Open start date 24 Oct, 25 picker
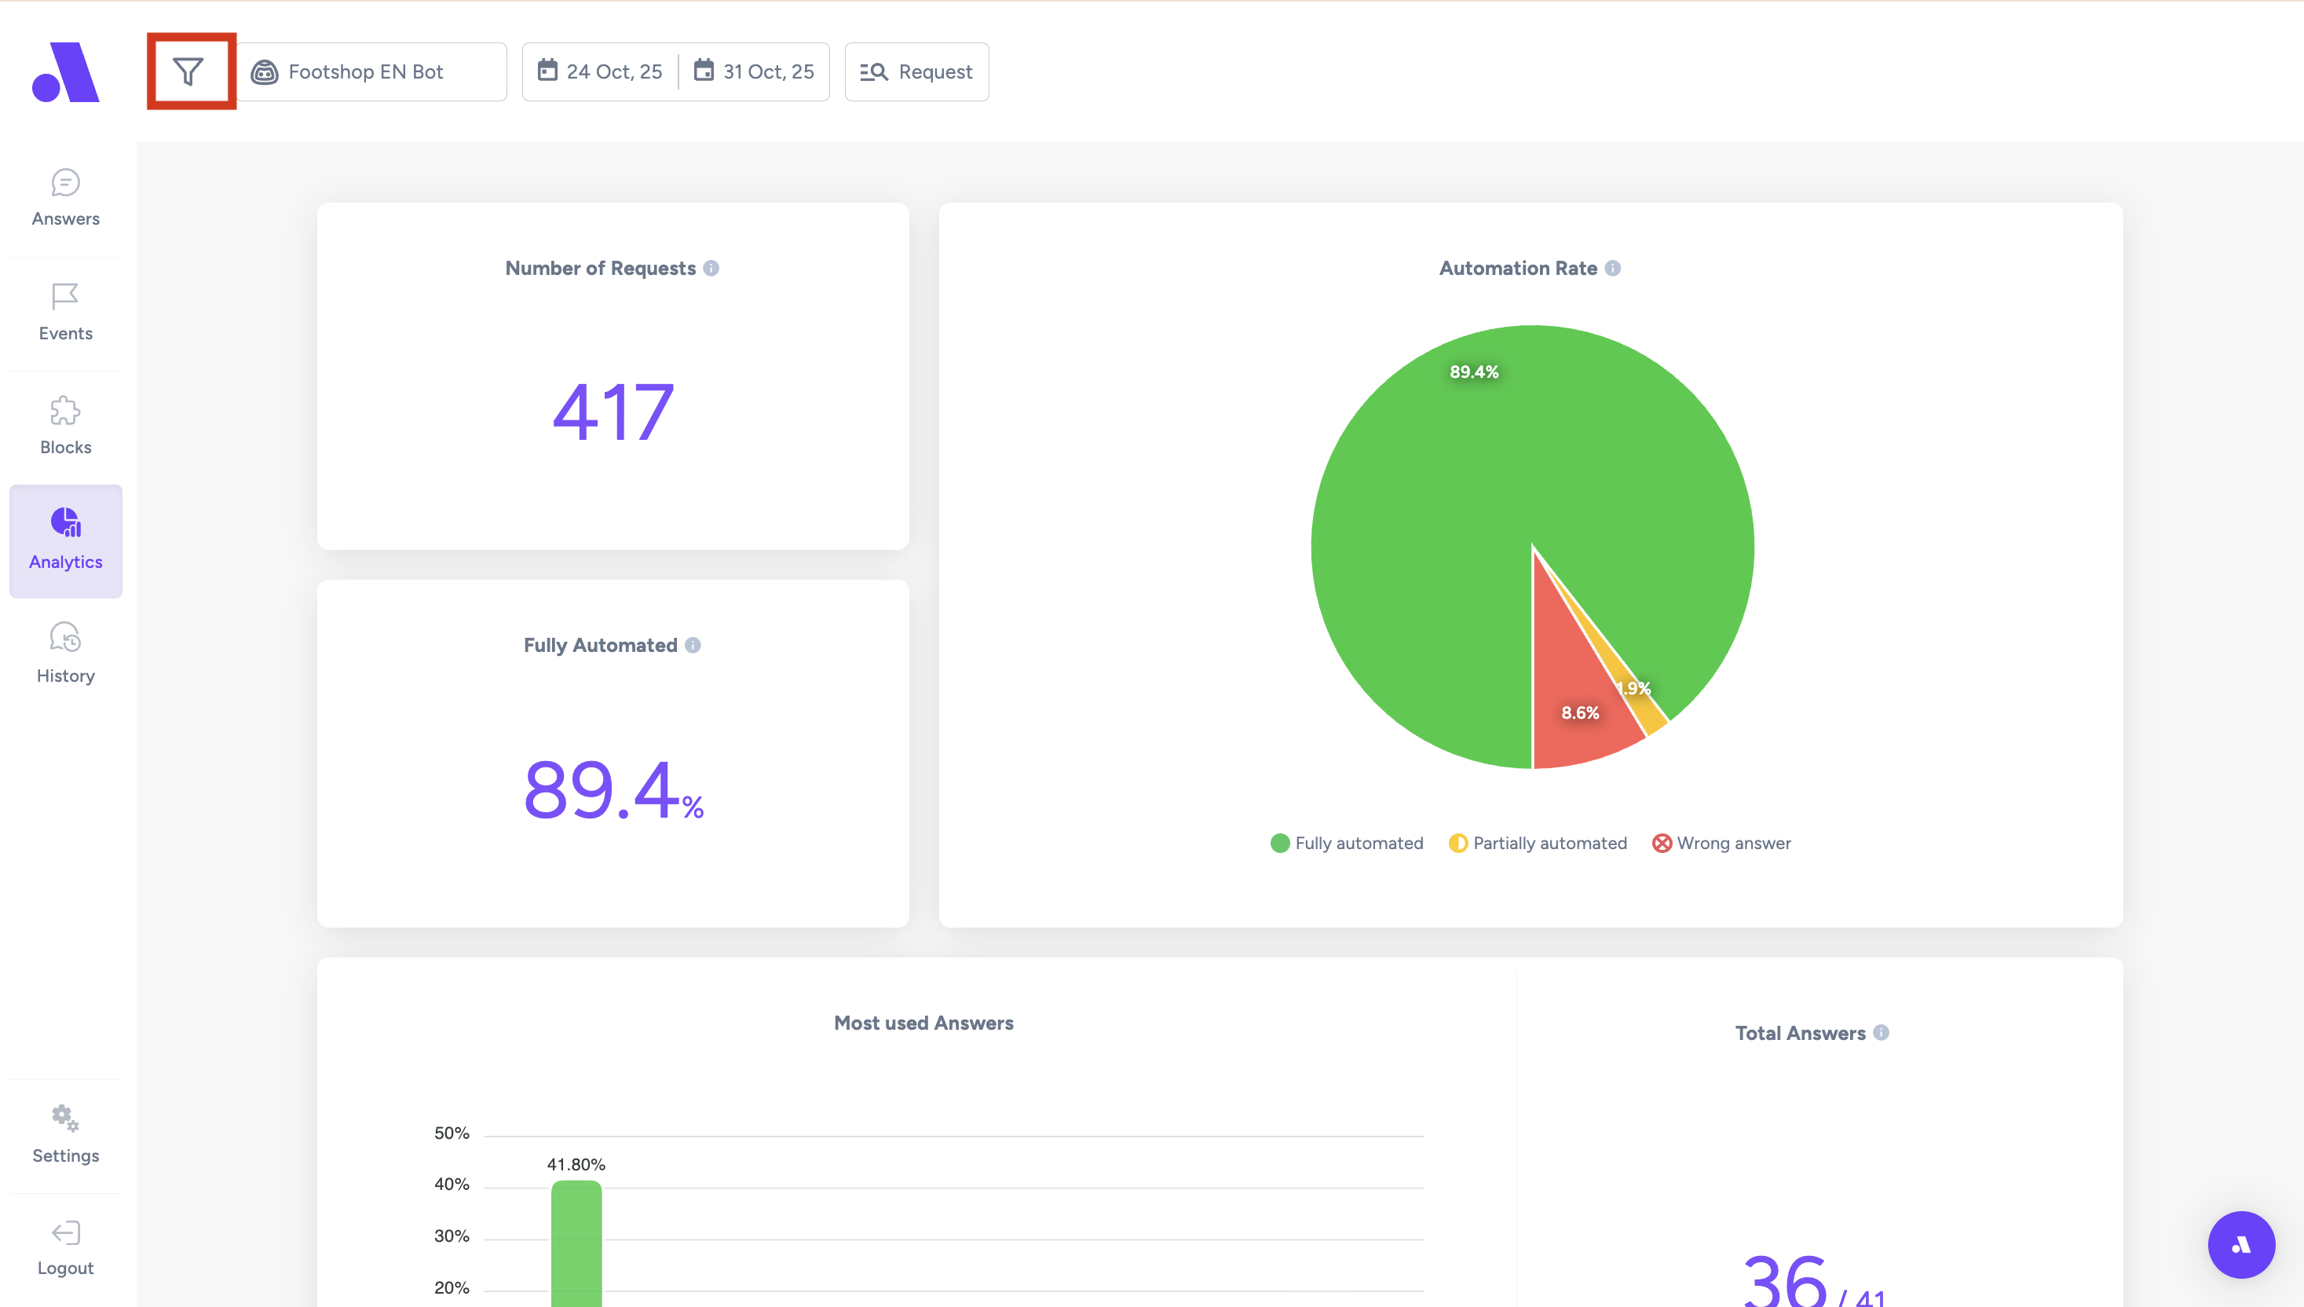 point(600,71)
